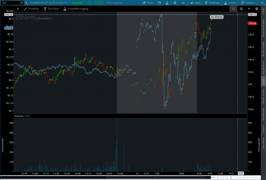Open the Dashboard side tab
Viewport: 266px width, 180px height.
[x=263, y=114]
